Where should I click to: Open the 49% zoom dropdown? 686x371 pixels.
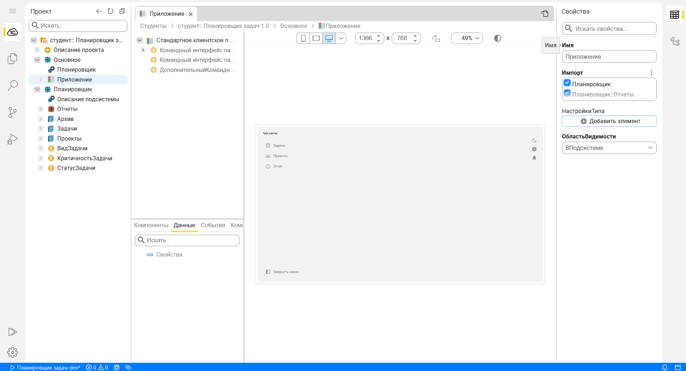pyautogui.click(x=467, y=38)
